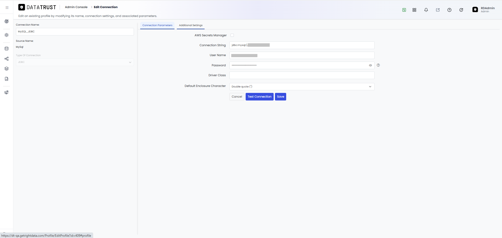Open the database icon in sidebar
This screenshot has height=238, width=502.
click(7, 49)
